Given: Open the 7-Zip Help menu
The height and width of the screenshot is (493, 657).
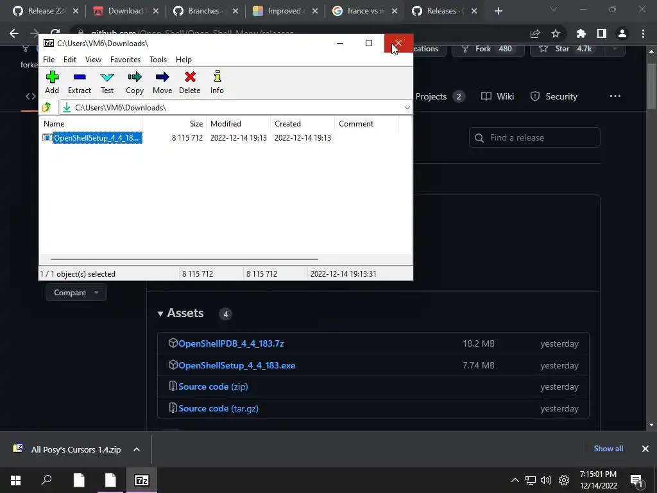Looking at the screenshot, I should 183,60.
